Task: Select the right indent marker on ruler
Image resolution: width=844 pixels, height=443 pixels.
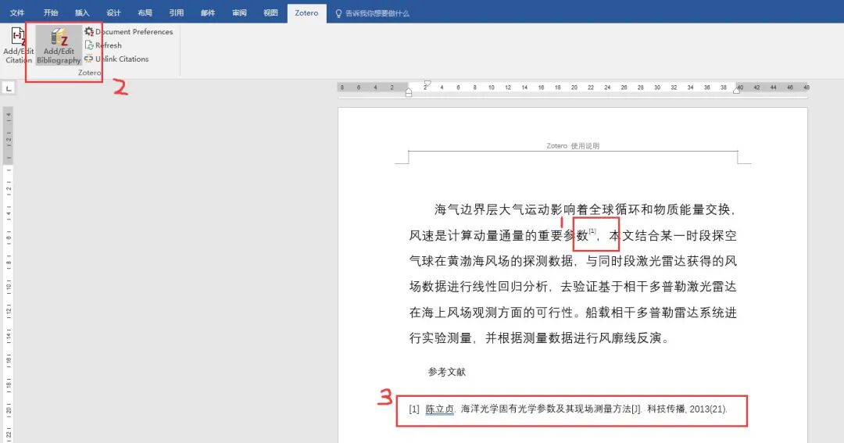Action: [x=736, y=91]
